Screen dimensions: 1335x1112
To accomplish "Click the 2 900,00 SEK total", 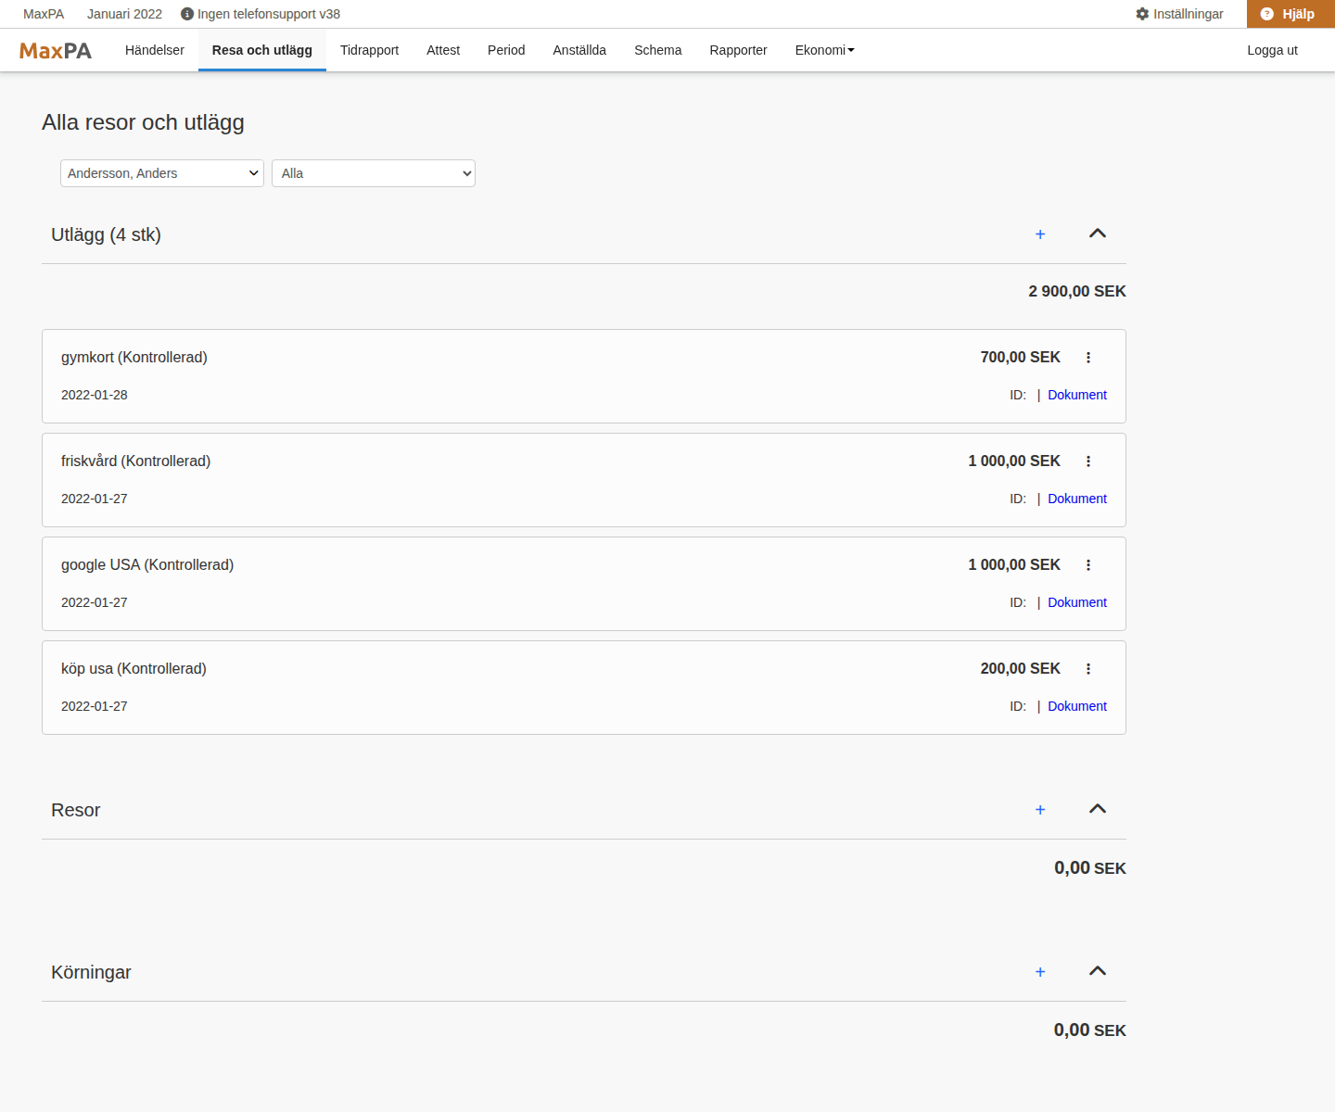I will click(x=1077, y=291).
